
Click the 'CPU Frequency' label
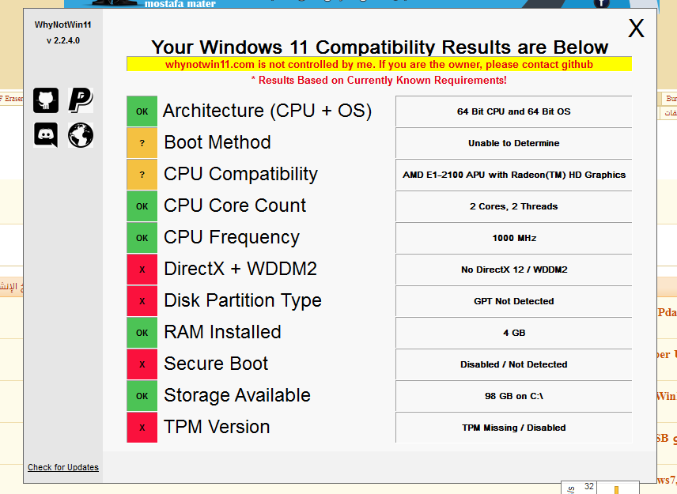[x=232, y=238]
